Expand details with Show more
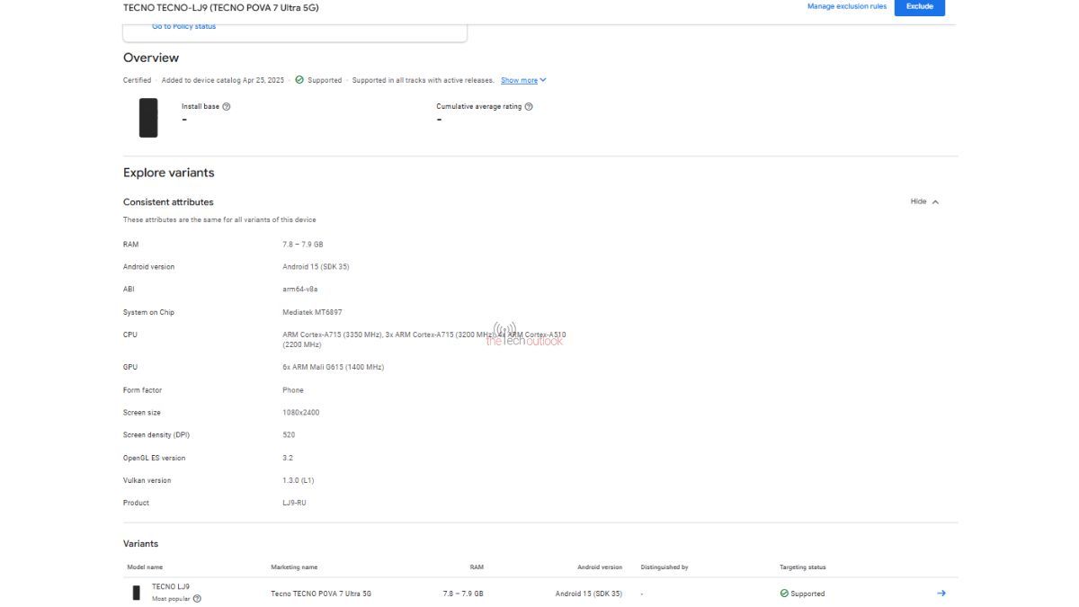This screenshot has width=1079, height=607. click(519, 80)
